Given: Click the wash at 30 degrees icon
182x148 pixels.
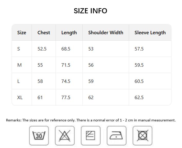Looking at the screenshot, I should click(x=39, y=135).
